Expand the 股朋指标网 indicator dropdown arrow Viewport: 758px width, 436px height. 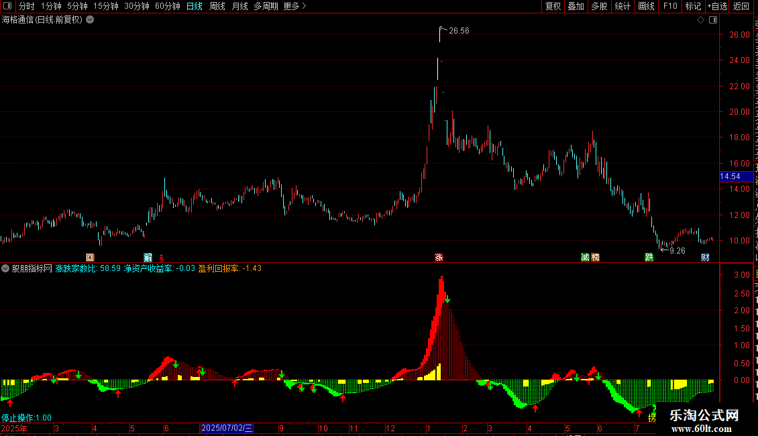pos(5,268)
